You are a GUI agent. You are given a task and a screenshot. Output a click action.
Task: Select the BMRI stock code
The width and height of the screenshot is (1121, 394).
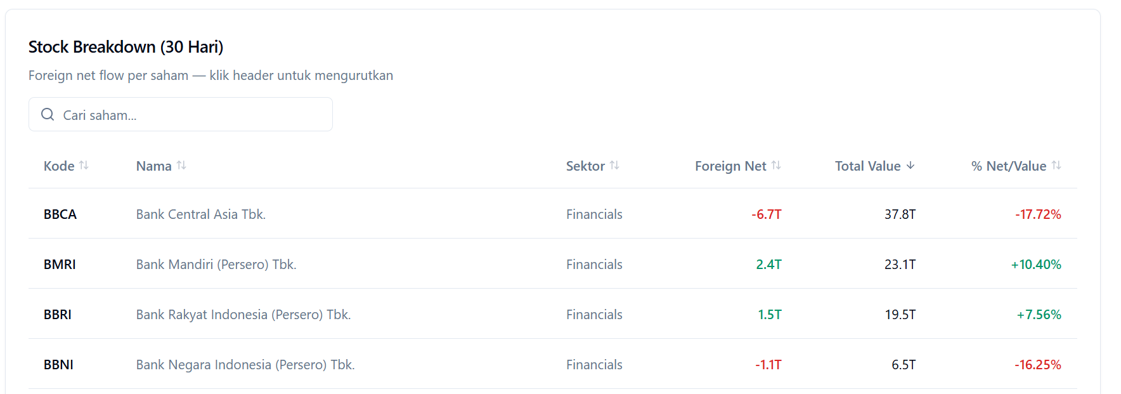click(60, 265)
